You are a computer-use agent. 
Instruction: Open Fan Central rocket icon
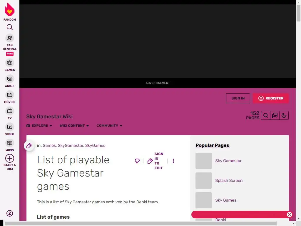(10, 38)
